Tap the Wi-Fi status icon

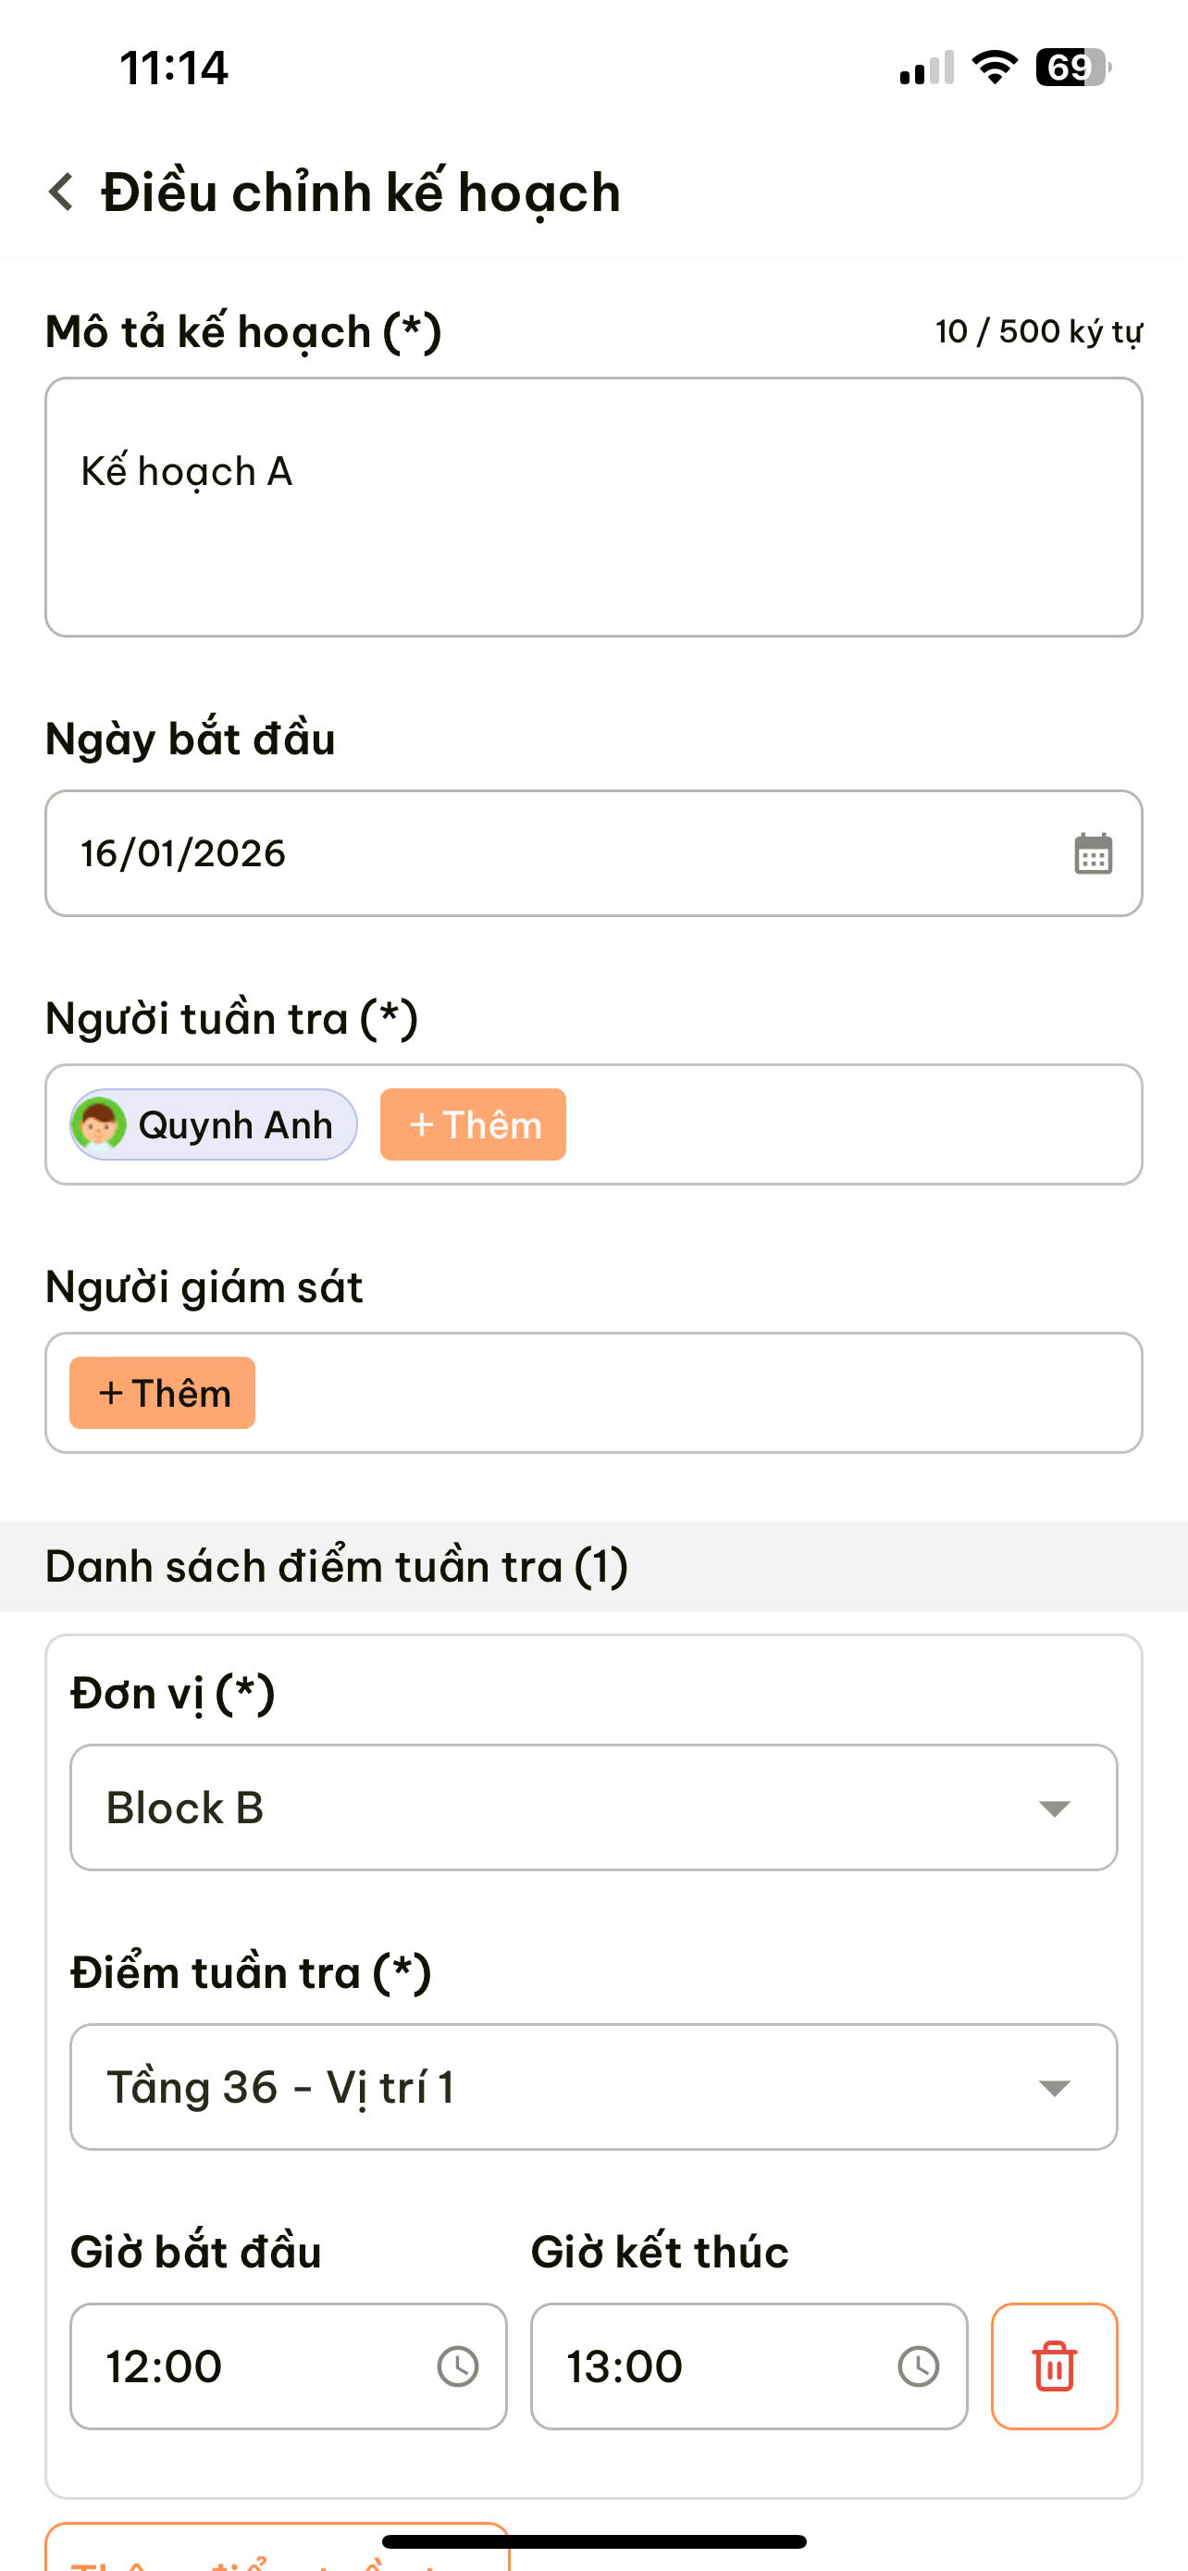tap(994, 68)
